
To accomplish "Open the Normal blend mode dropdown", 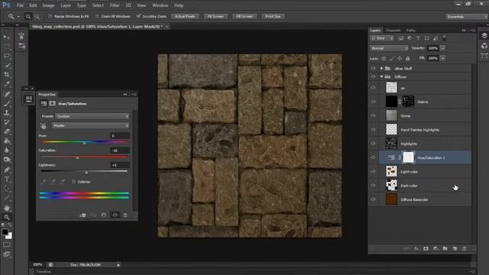I will click(x=389, y=48).
